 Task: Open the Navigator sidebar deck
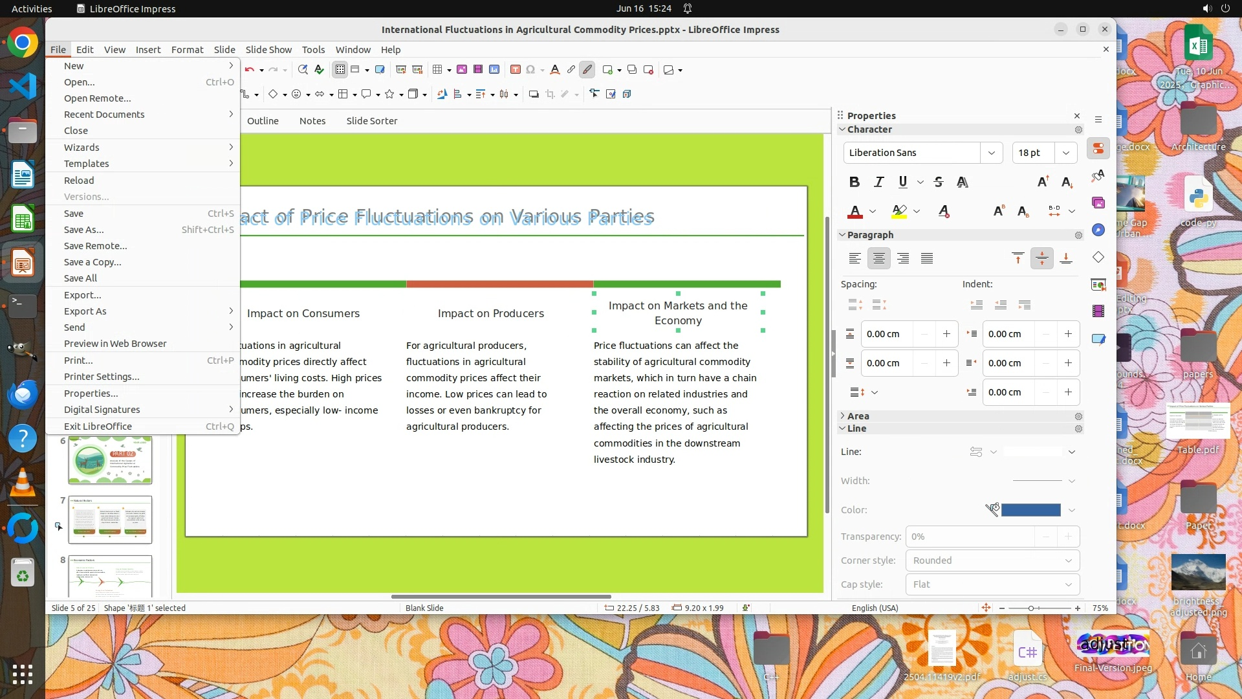pyautogui.click(x=1098, y=230)
